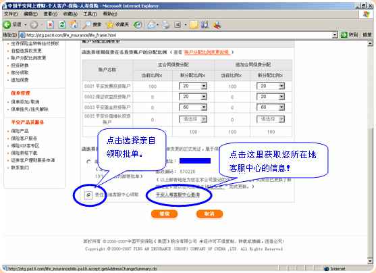Open the Messenger toolbar icon

point(217,24)
